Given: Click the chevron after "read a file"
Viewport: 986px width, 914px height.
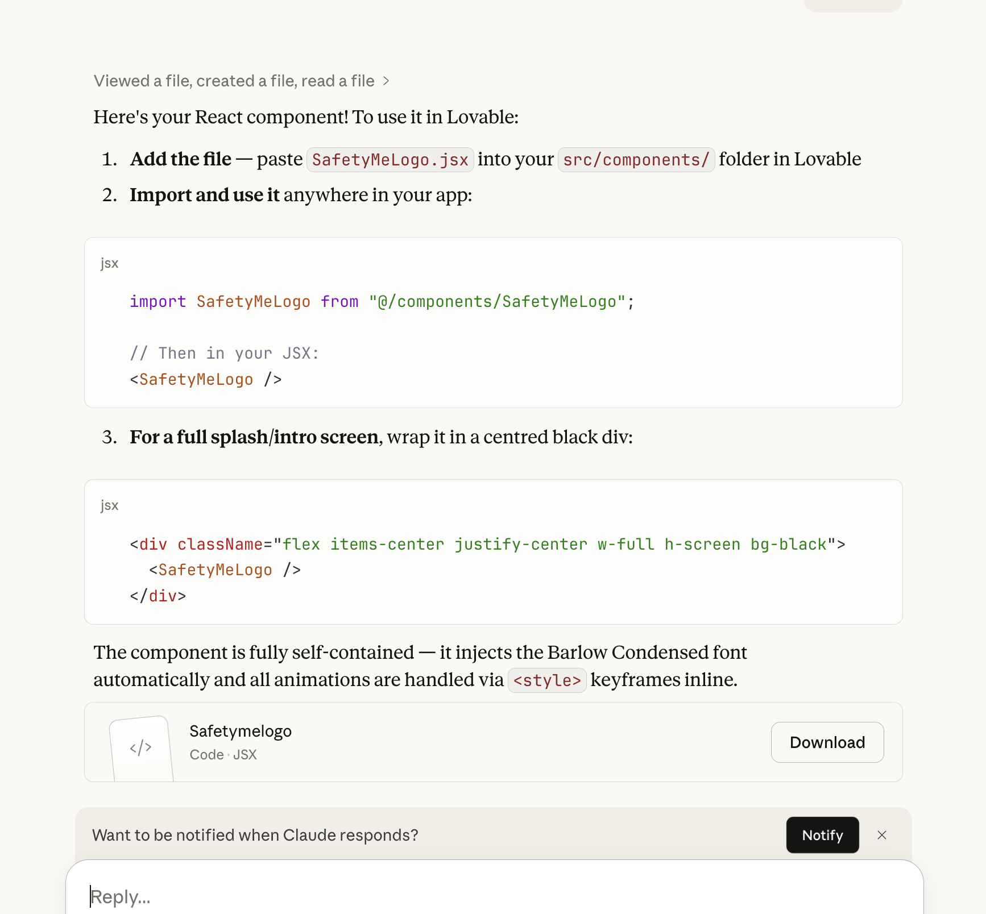Looking at the screenshot, I should pyautogui.click(x=386, y=81).
